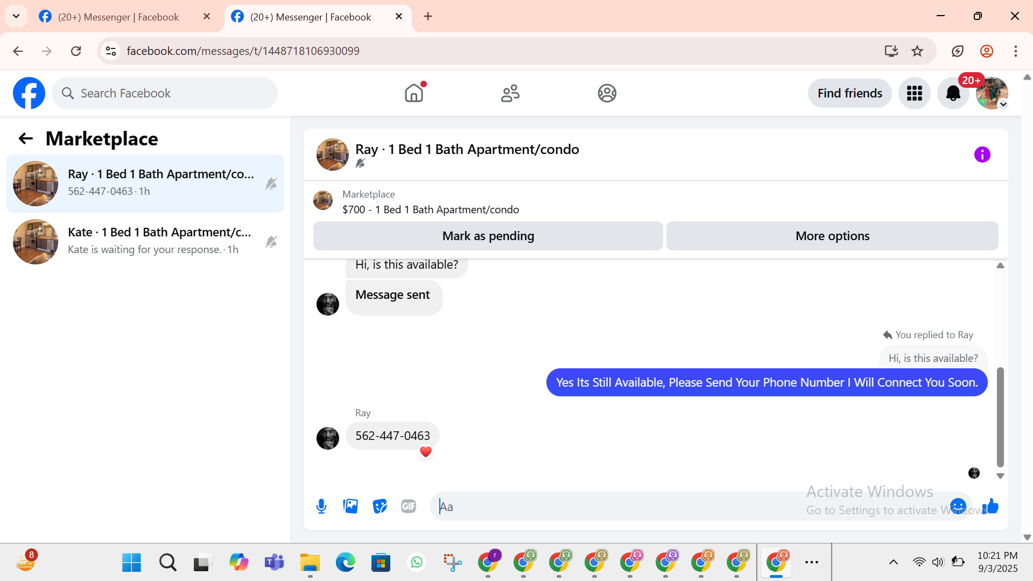Attach a photo with the image icon
Viewport: 1033px width, 581px height.
350,506
